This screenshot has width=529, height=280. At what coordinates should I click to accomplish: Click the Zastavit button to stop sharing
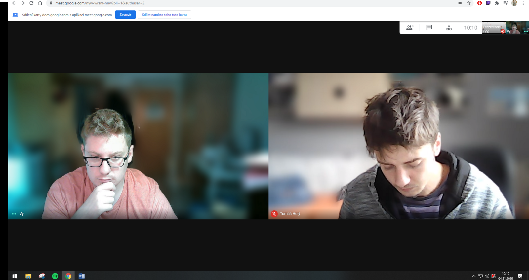pyautogui.click(x=125, y=15)
